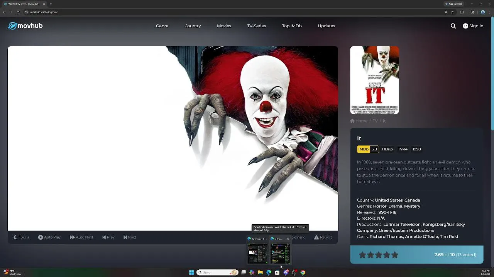
Task: Click the Green/Epstein Productions link
Action: click(x=406, y=230)
